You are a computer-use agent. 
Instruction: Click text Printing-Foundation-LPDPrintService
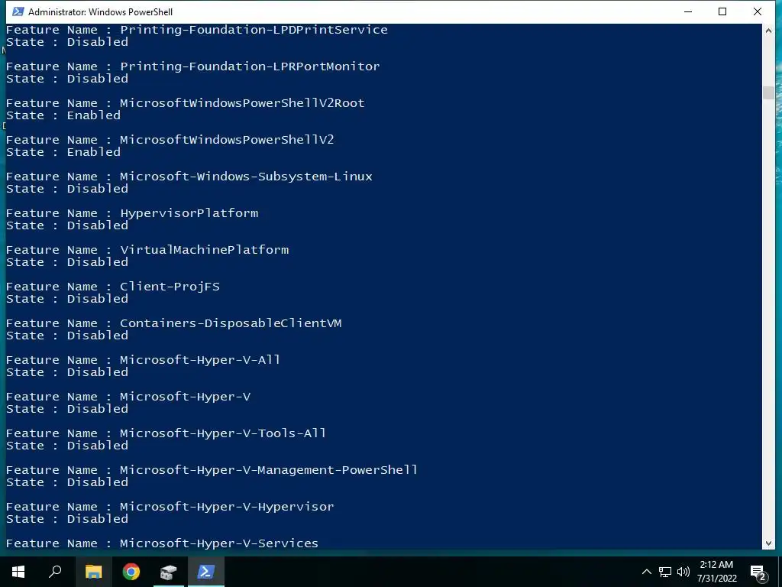(x=254, y=30)
